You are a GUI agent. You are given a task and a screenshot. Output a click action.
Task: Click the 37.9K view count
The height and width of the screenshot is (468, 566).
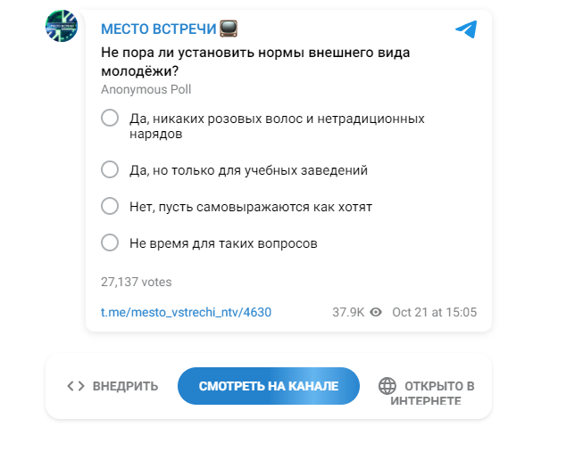click(x=348, y=312)
